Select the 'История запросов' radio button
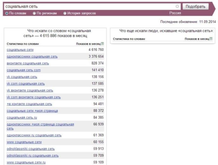The height and width of the screenshot is (165, 218). point(65,13)
